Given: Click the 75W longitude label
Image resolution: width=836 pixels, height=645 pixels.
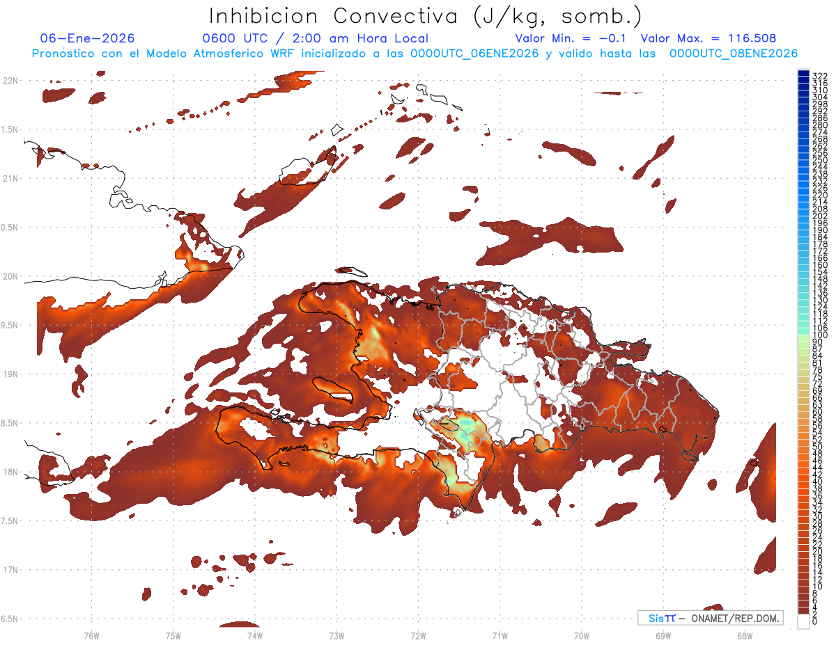Looking at the screenshot, I should point(173,635).
